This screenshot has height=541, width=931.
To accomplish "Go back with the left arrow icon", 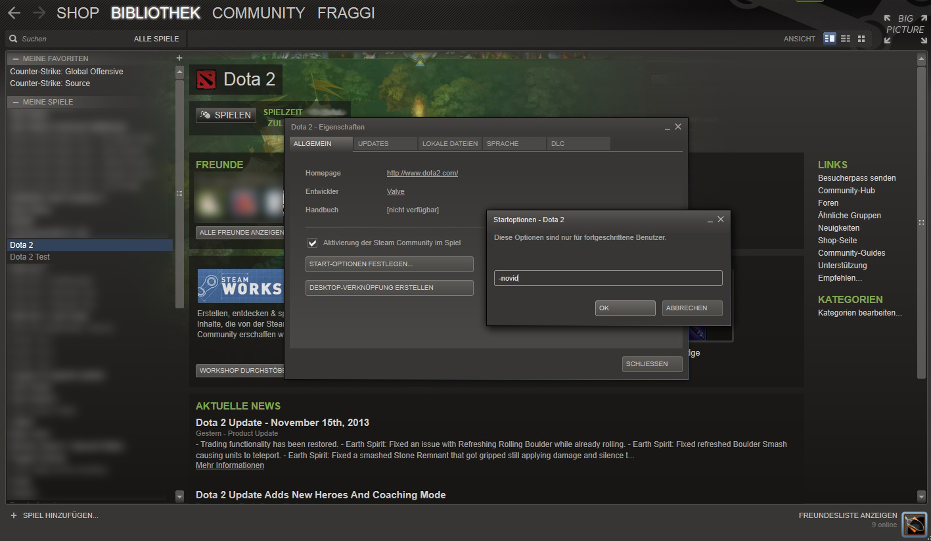I will pos(14,12).
